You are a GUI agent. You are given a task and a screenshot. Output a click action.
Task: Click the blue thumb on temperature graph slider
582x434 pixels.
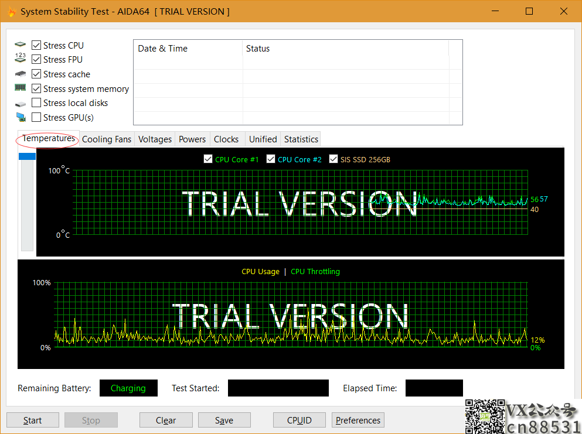(27, 156)
